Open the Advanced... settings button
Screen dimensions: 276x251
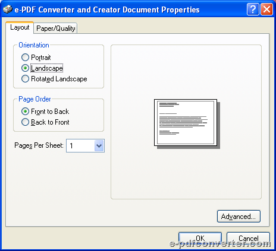coord(239,217)
